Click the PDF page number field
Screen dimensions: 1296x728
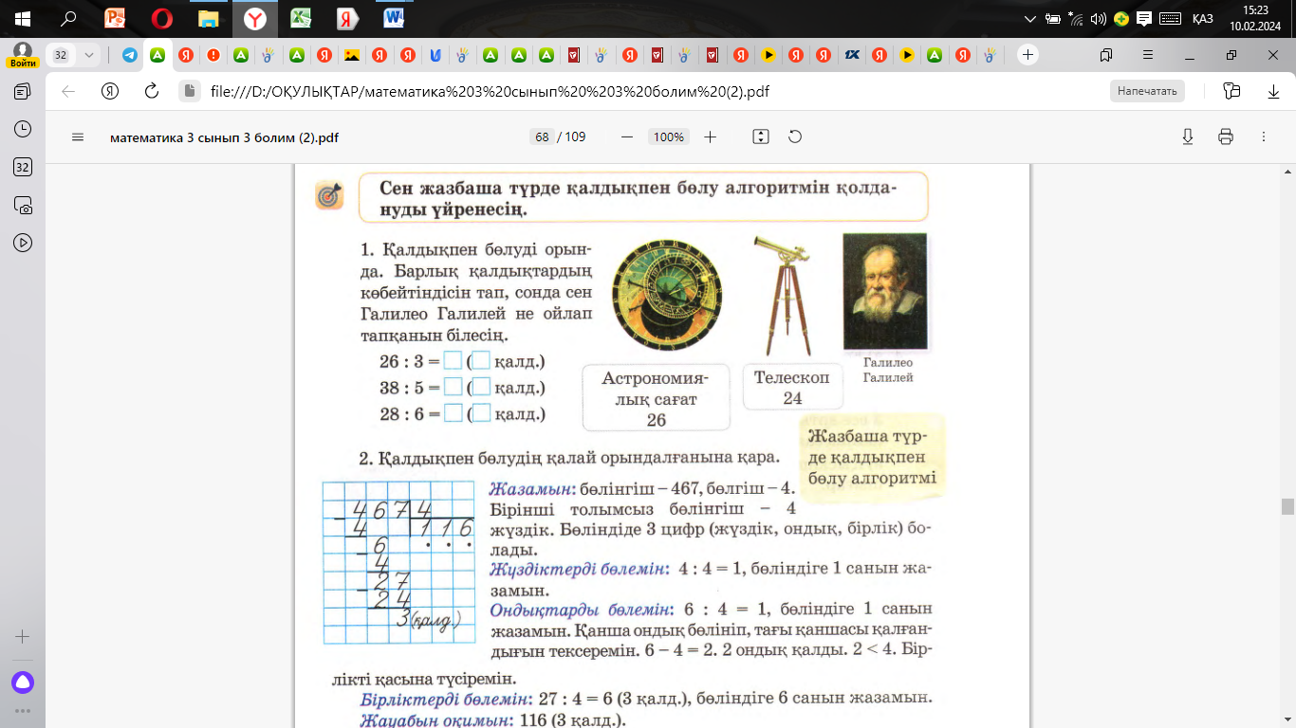(542, 136)
